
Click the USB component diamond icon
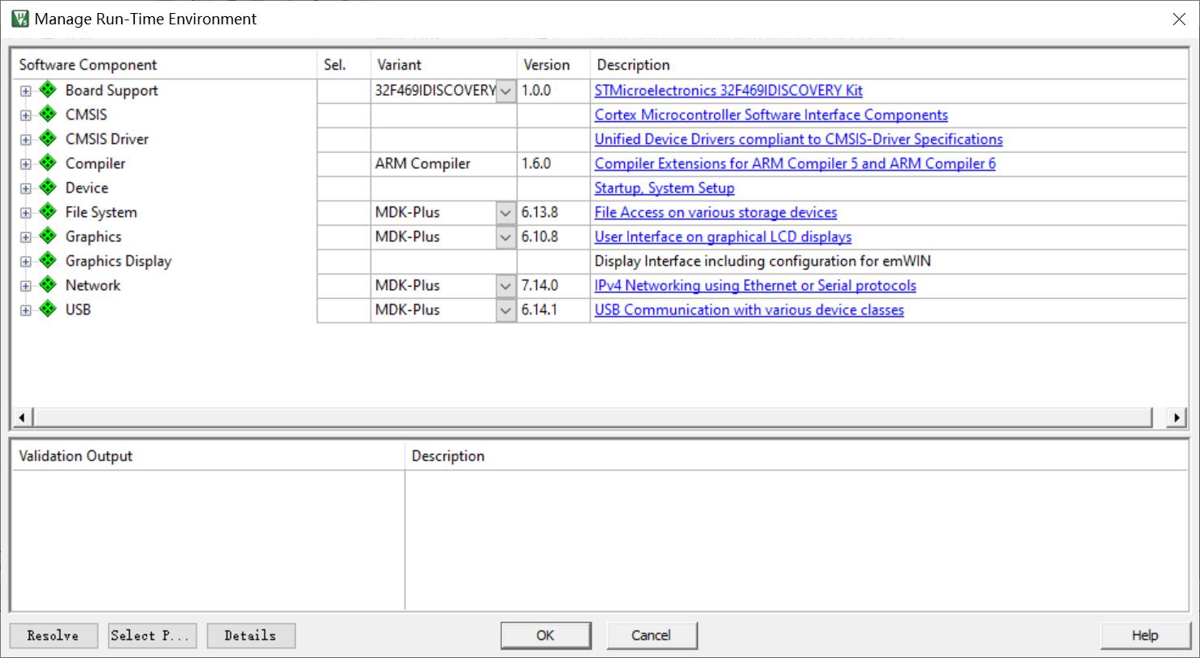(x=48, y=310)
